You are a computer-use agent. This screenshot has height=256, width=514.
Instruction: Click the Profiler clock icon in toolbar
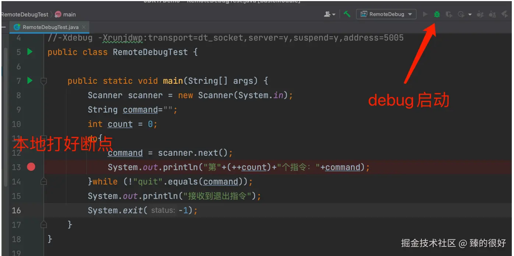coord(461,14)
